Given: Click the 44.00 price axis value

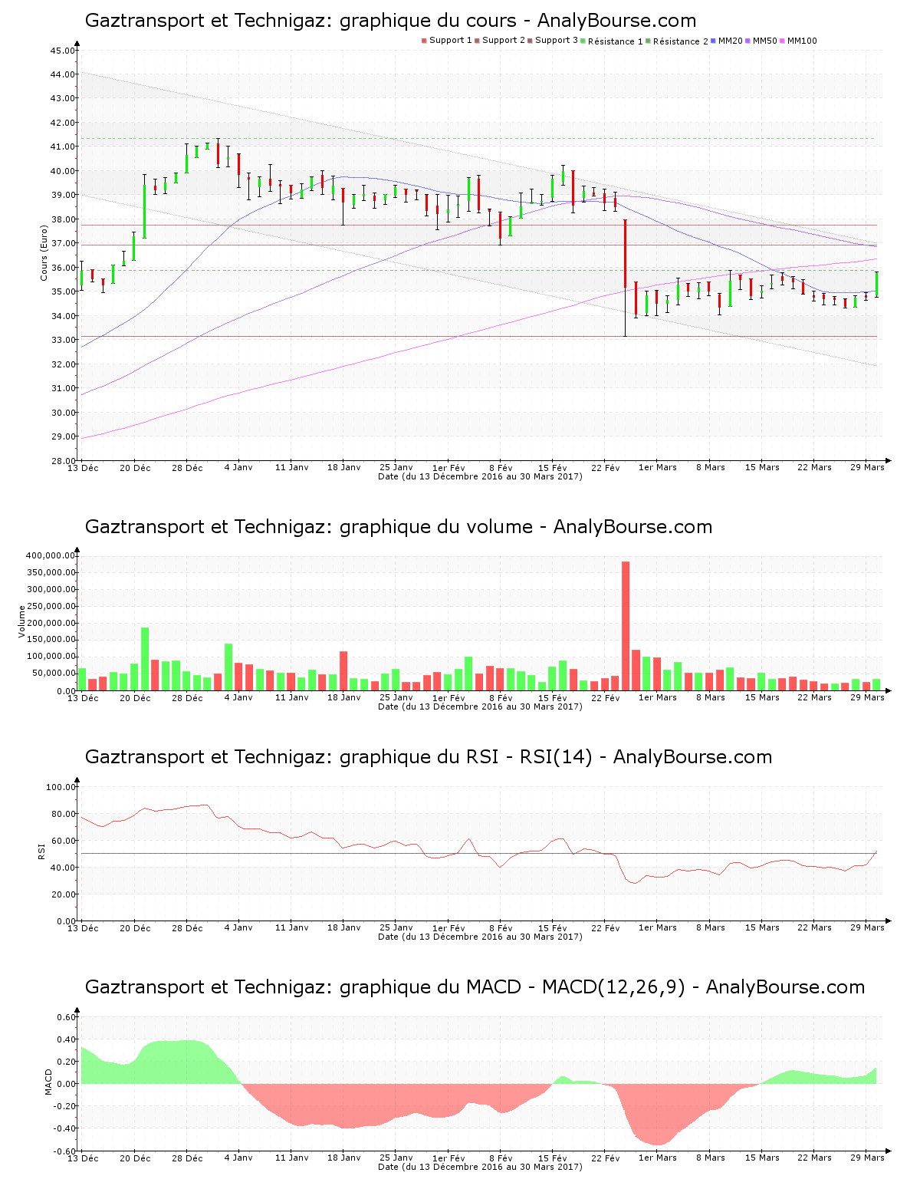Looking at the screenshot, I should click(x=63, y=74).
